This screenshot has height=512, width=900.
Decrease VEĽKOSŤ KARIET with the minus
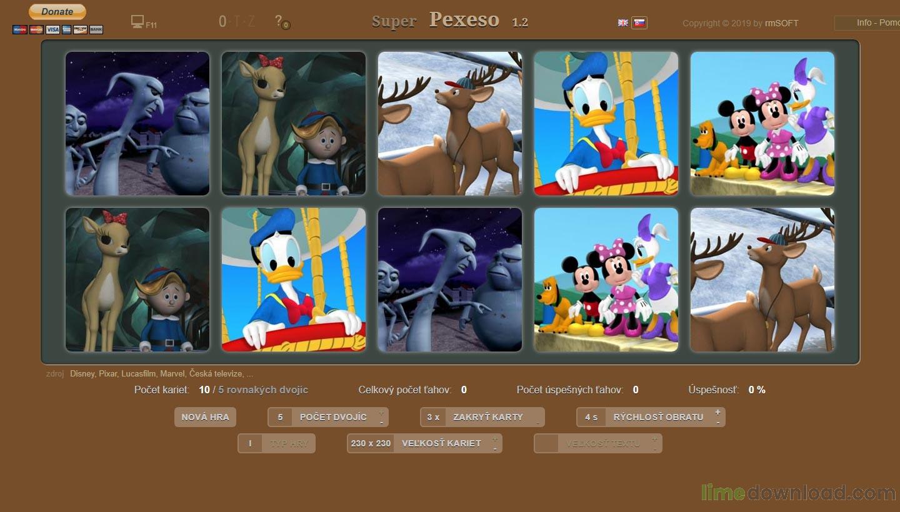click(x=495, y=448)
